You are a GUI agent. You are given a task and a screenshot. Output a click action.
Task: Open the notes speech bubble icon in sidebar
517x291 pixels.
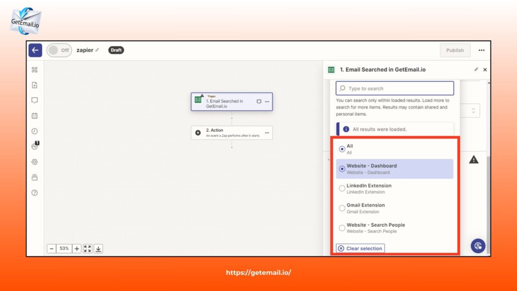pos(34,100)
